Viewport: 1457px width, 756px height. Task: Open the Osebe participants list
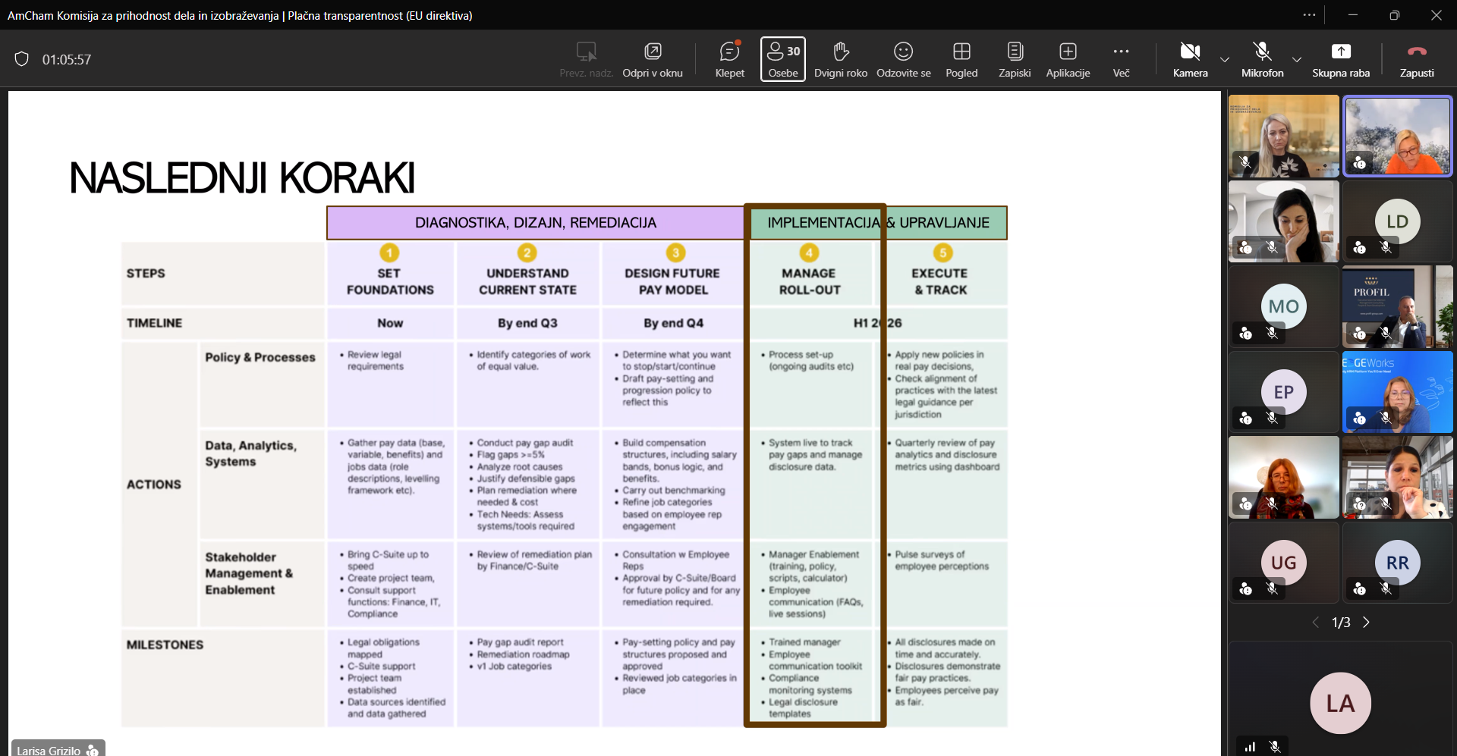click(x=782, y=59)
